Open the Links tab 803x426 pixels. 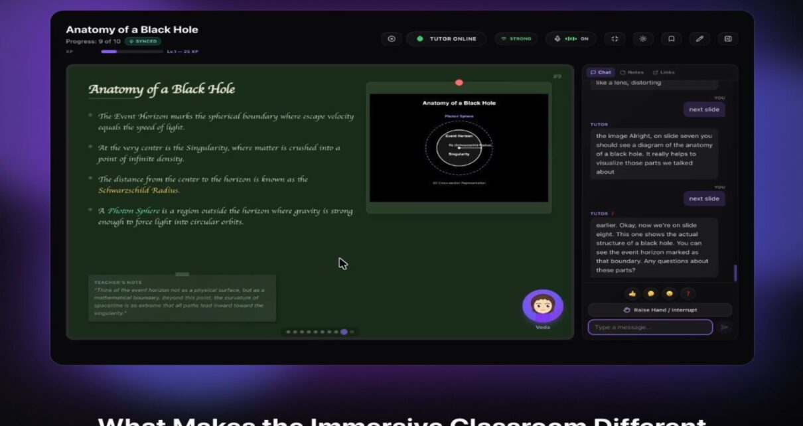pos(664,72)
